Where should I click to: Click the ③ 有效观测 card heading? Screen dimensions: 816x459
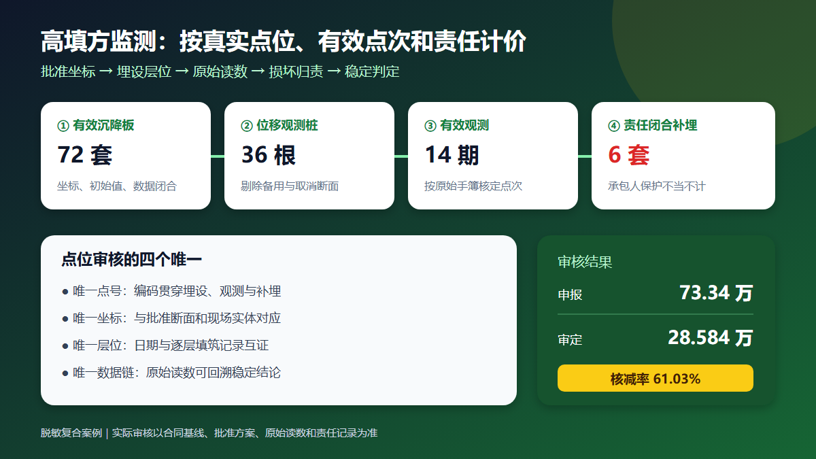pyautogui.click(x=457, y=125)
